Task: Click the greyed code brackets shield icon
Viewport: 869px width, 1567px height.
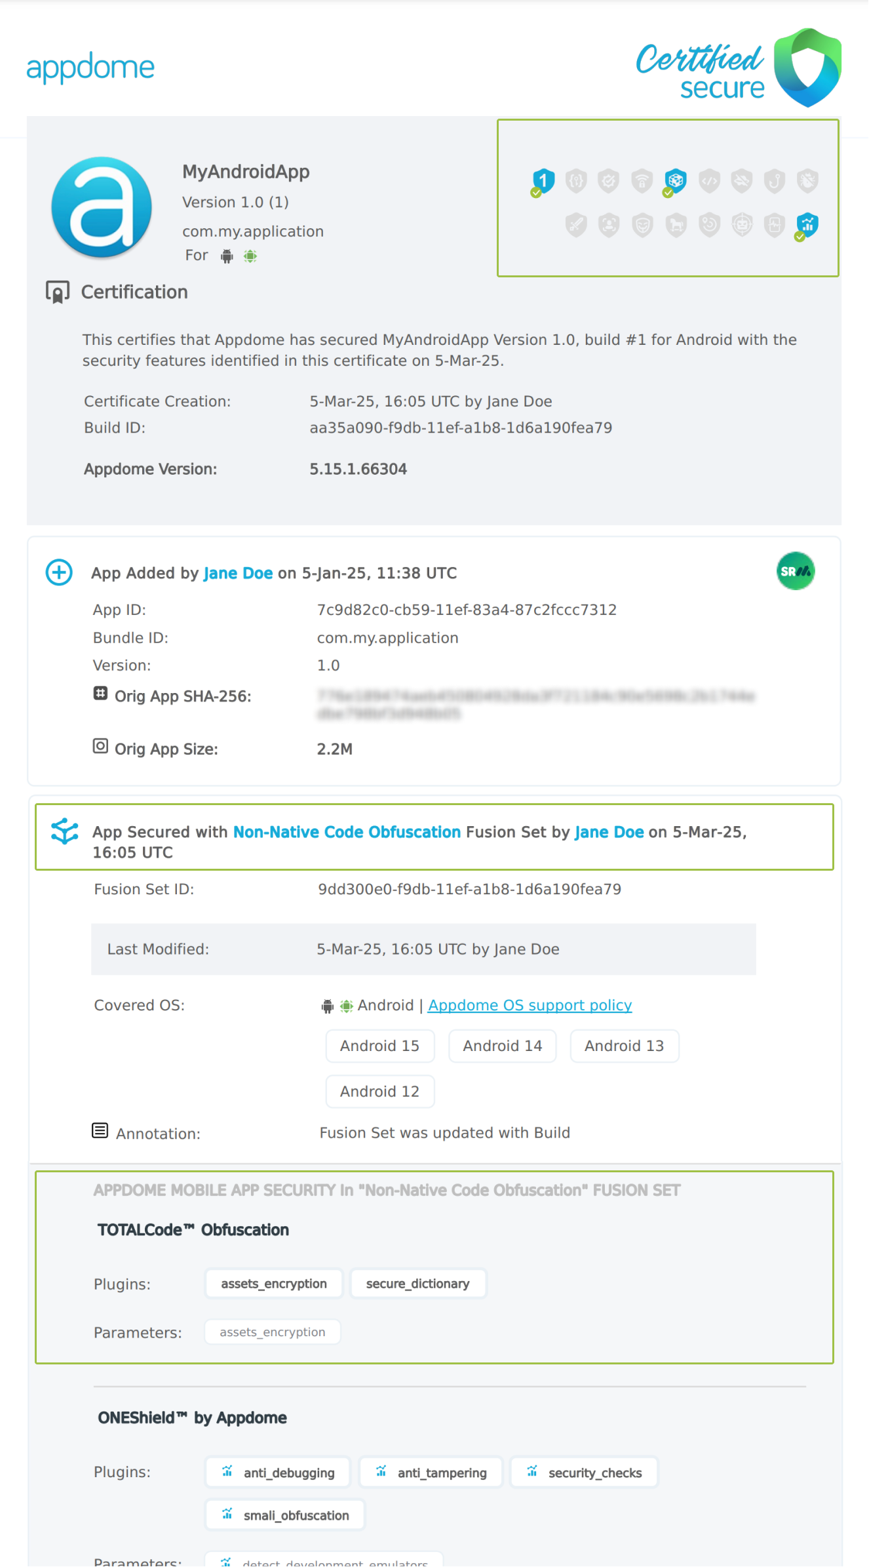Action: [x=709, y=180]
